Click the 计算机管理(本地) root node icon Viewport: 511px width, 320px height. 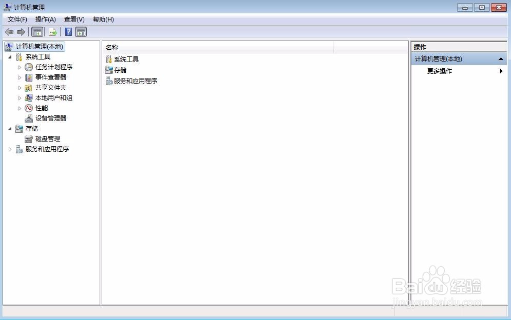[x=9, y=47]
